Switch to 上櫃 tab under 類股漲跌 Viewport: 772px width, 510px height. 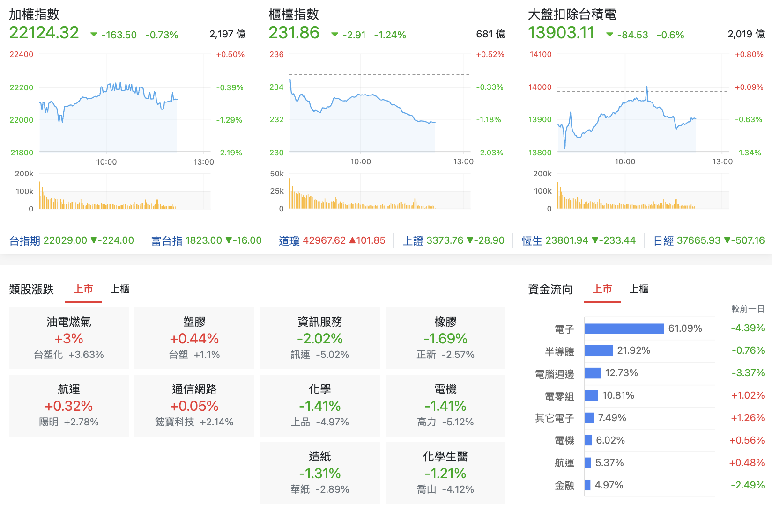pos(120,289)
